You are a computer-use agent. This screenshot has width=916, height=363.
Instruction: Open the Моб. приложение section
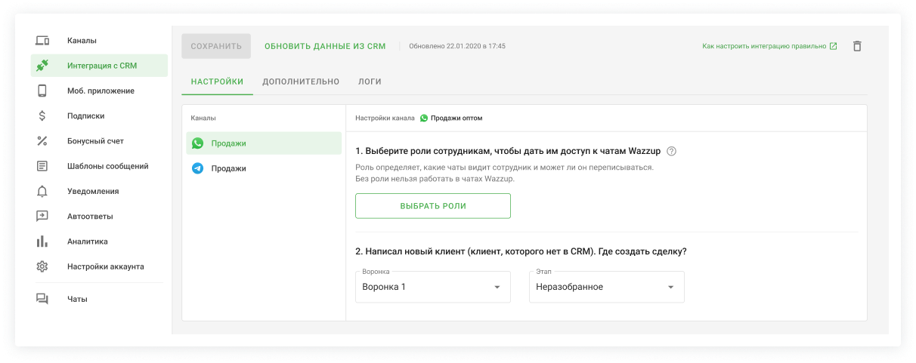(x=100, y=91)
